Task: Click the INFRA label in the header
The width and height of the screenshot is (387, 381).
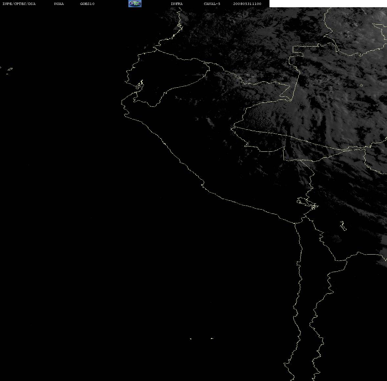Action: [x=177, y=4]
